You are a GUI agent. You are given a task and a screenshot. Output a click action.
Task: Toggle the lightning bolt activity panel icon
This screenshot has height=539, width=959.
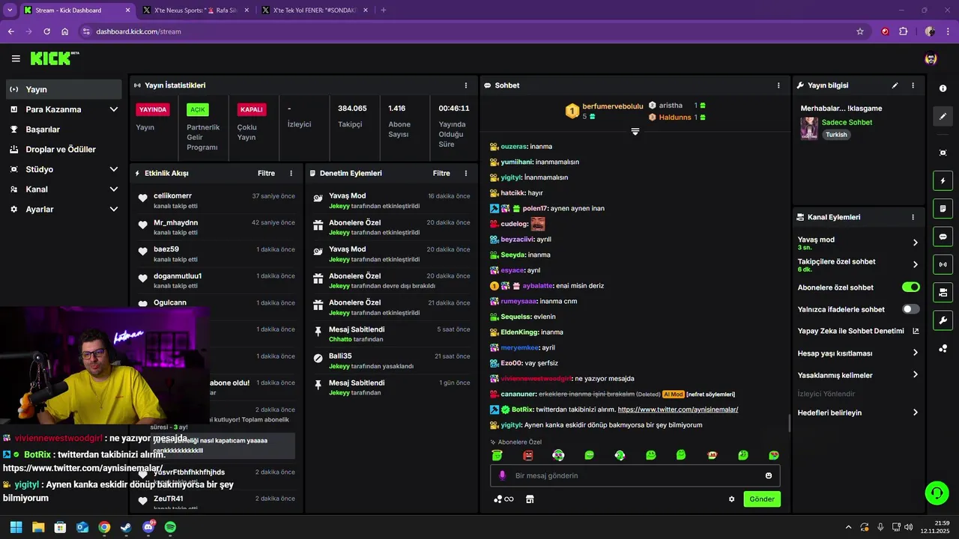click(x=943, y=180)
